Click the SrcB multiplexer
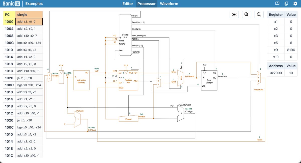The width and height of the screenshot is (301, 163). tap(159, 83)
